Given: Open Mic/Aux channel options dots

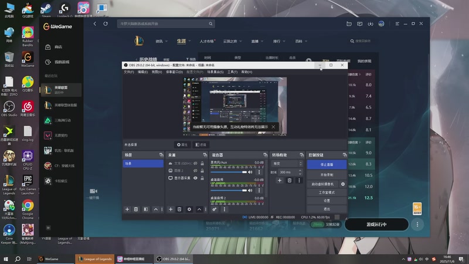Looking at the screenshot, I should (259, 172).
